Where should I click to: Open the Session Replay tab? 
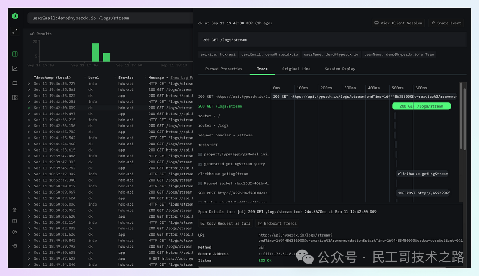(x=340, y=69)
